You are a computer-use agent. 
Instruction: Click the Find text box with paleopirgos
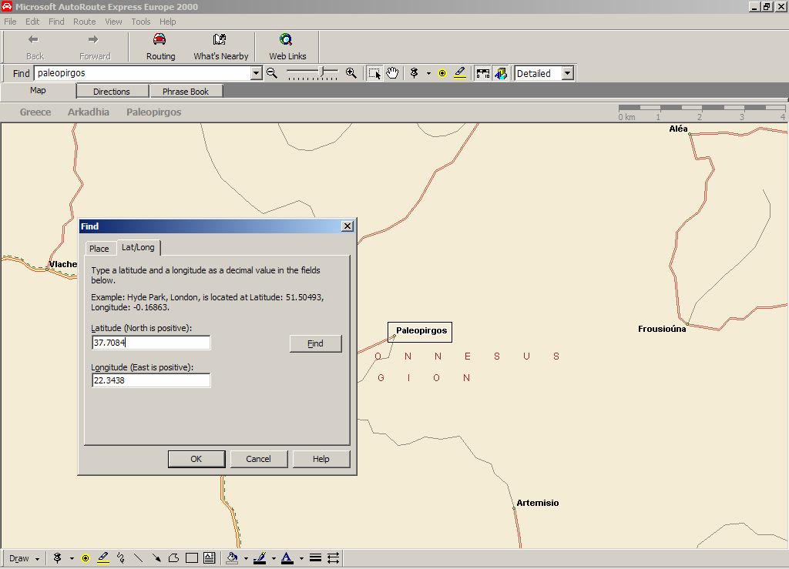point(143,73)
